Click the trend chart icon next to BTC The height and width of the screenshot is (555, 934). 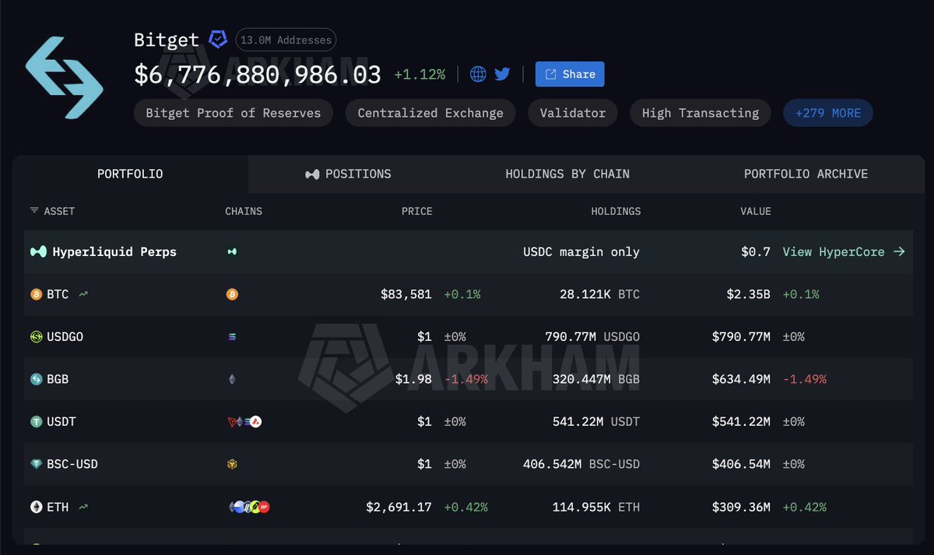83,294
